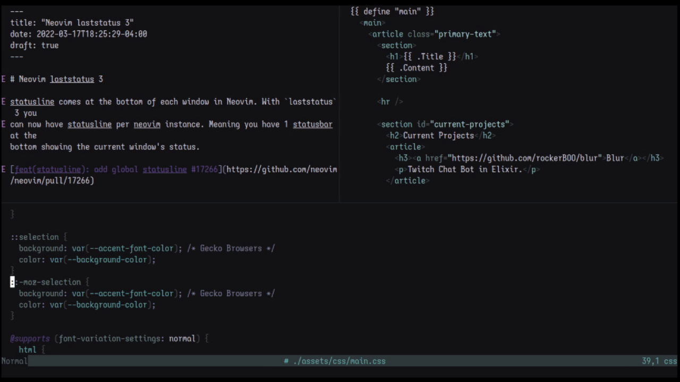Expand the section id current-projects element
The height and width of the screenshot is (382, 680).
point(445,124)
